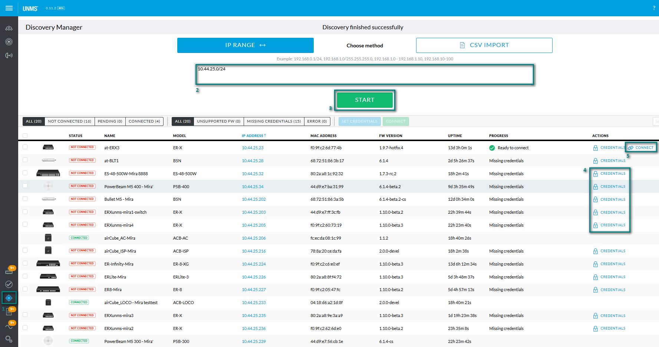Switch to the Connected (4) tab
The height and width of the screenshot is (347, 659).
144,121
